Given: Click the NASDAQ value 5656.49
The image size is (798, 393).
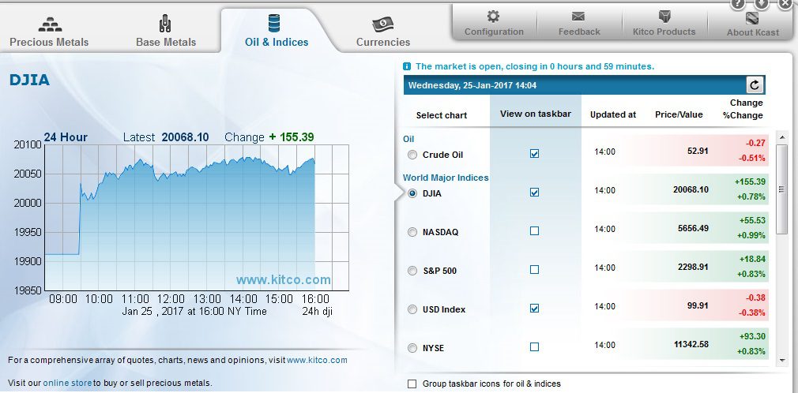Looking at the screenshot, I should [x=693, y=228].
